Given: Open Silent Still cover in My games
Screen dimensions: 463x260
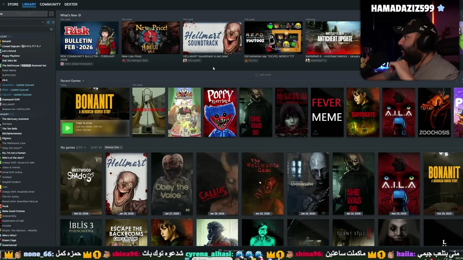Looking at the screenshot, I should [x=353, y=233].
